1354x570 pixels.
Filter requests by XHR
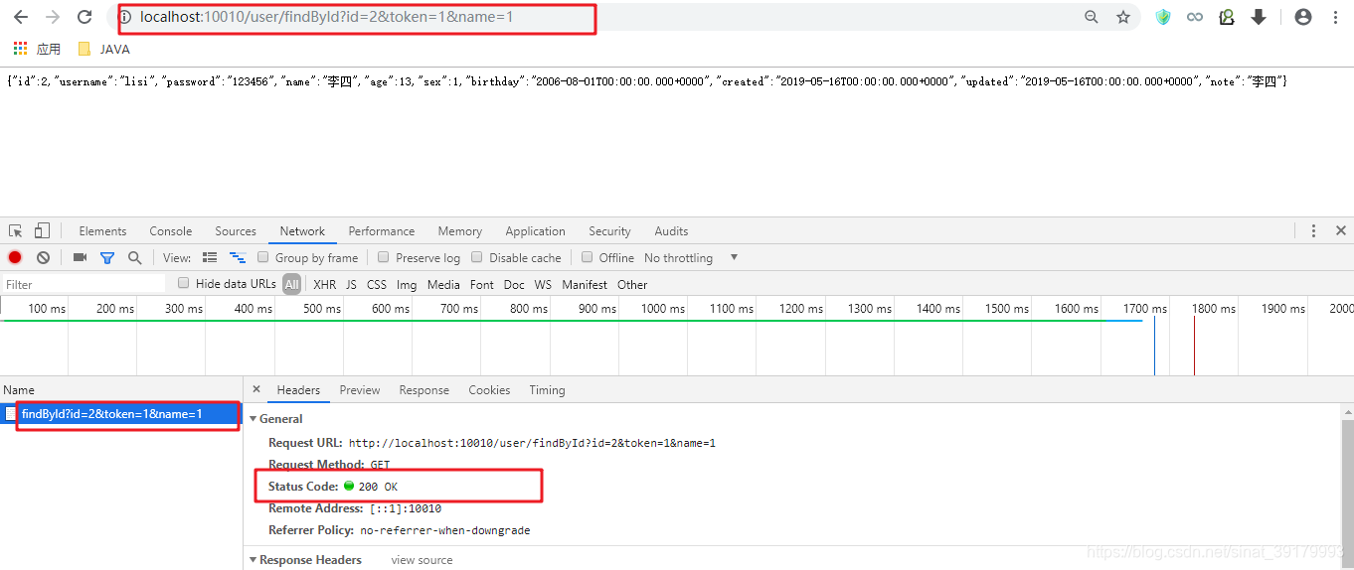[324, 284]
